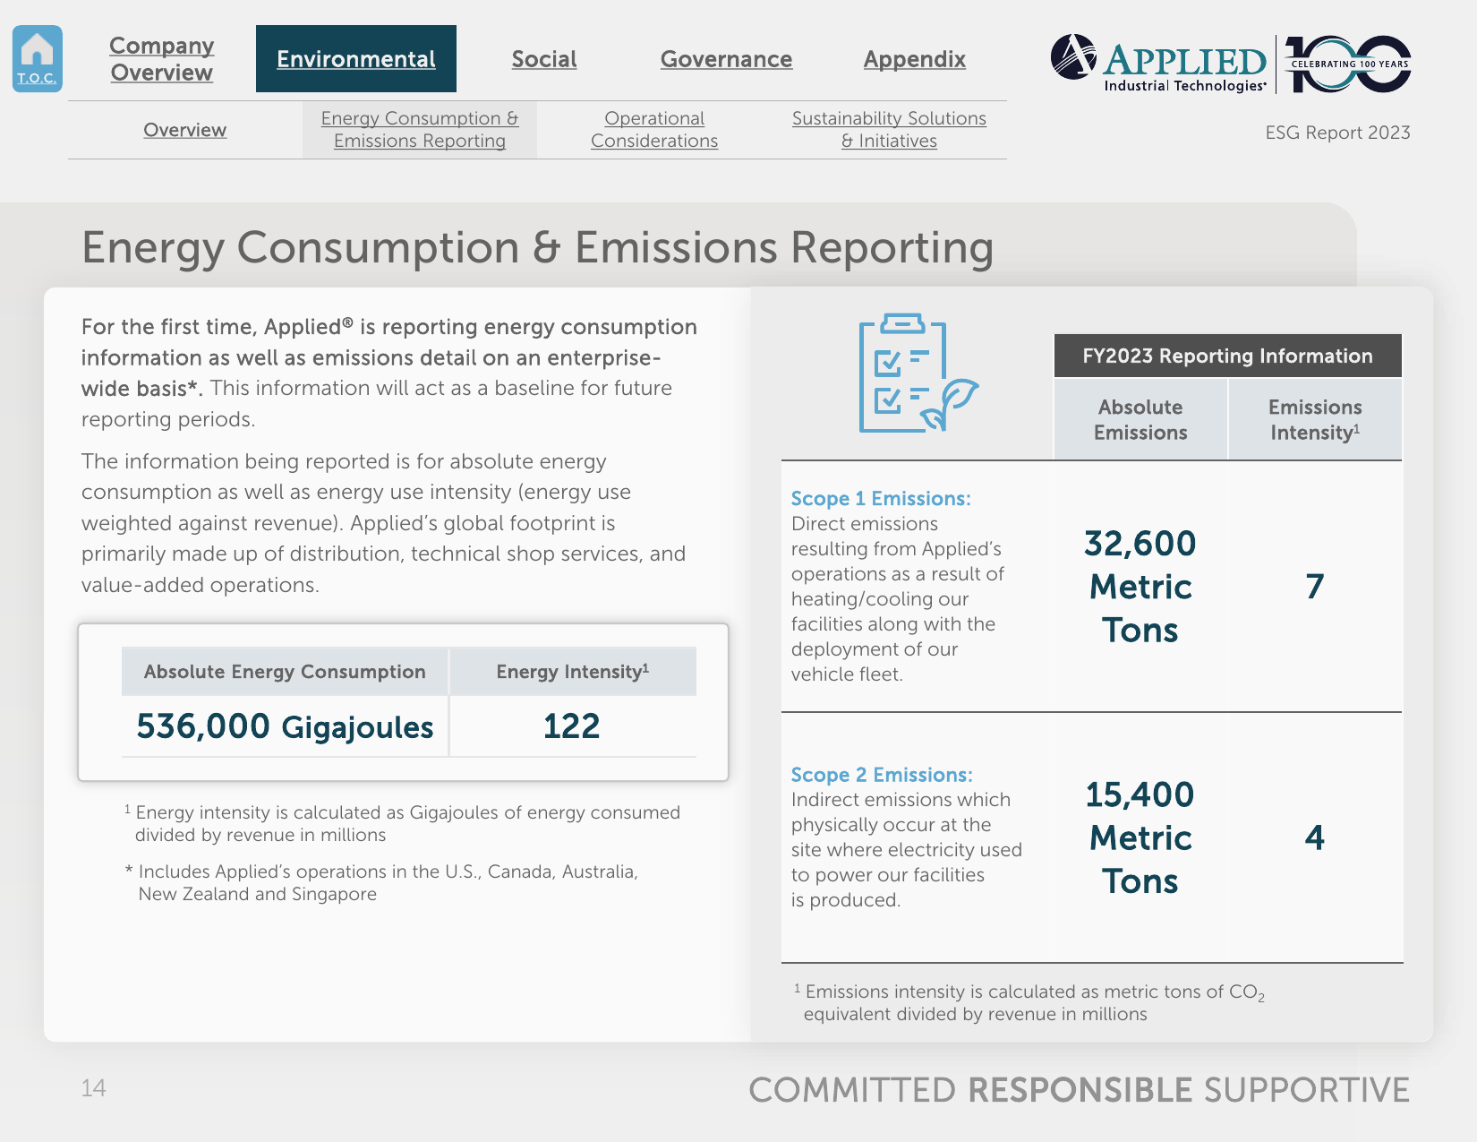Screen dimensions: 1477x1142
Task: Click the energy intensity footnote text
Action: click(x=402, y=823)
